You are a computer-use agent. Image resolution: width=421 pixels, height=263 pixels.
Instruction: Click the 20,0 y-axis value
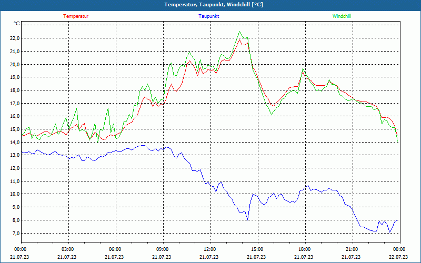pyautogui.click(x=15, y=64)
